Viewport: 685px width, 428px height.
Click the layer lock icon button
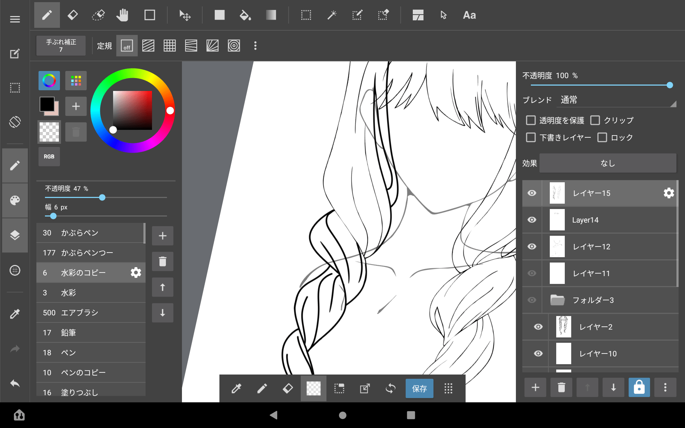(x=639, y=387)
